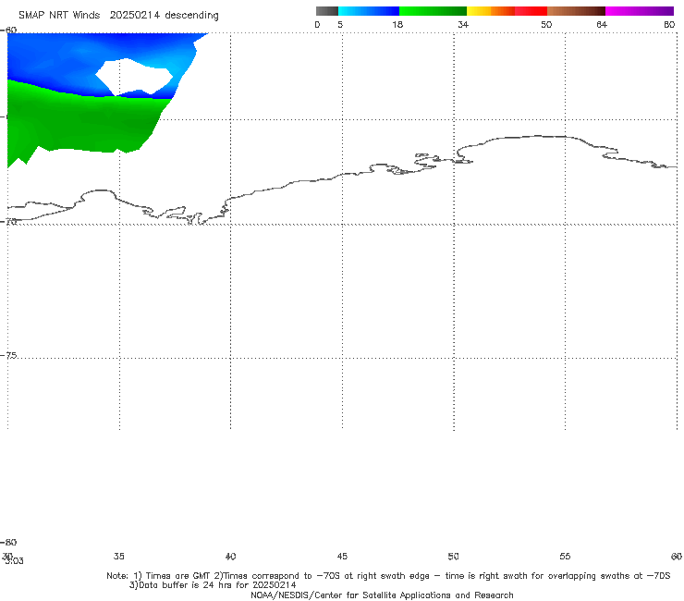Click the note line '3)Data buffer is 24 hrs for 20250214'
Image resolution: width=684 pixels, height=601 pixels.
(213, 585)
